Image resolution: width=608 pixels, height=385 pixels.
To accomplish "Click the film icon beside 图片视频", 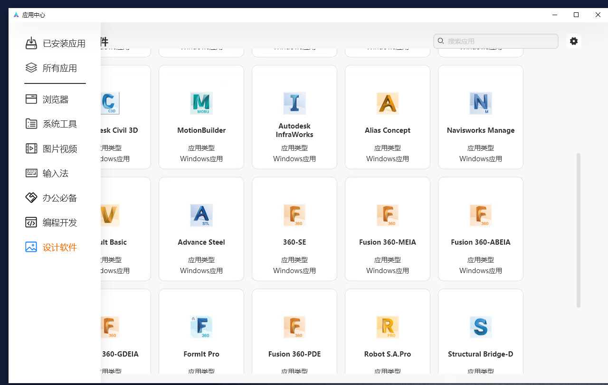I will 31,148.
